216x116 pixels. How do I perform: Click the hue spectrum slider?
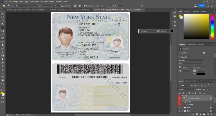click(213, 27)
